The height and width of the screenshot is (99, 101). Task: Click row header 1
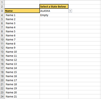click(2, 2)
